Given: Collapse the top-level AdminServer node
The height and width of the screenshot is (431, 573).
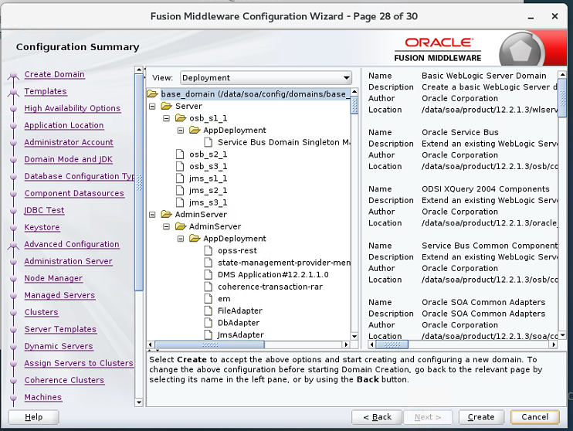Looking at the screenshot, I should tap(152, 215).
